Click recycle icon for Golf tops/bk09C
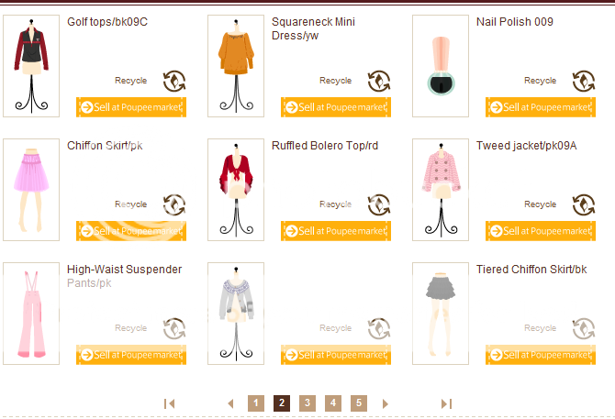615x419 pixels. coord(174,81)
